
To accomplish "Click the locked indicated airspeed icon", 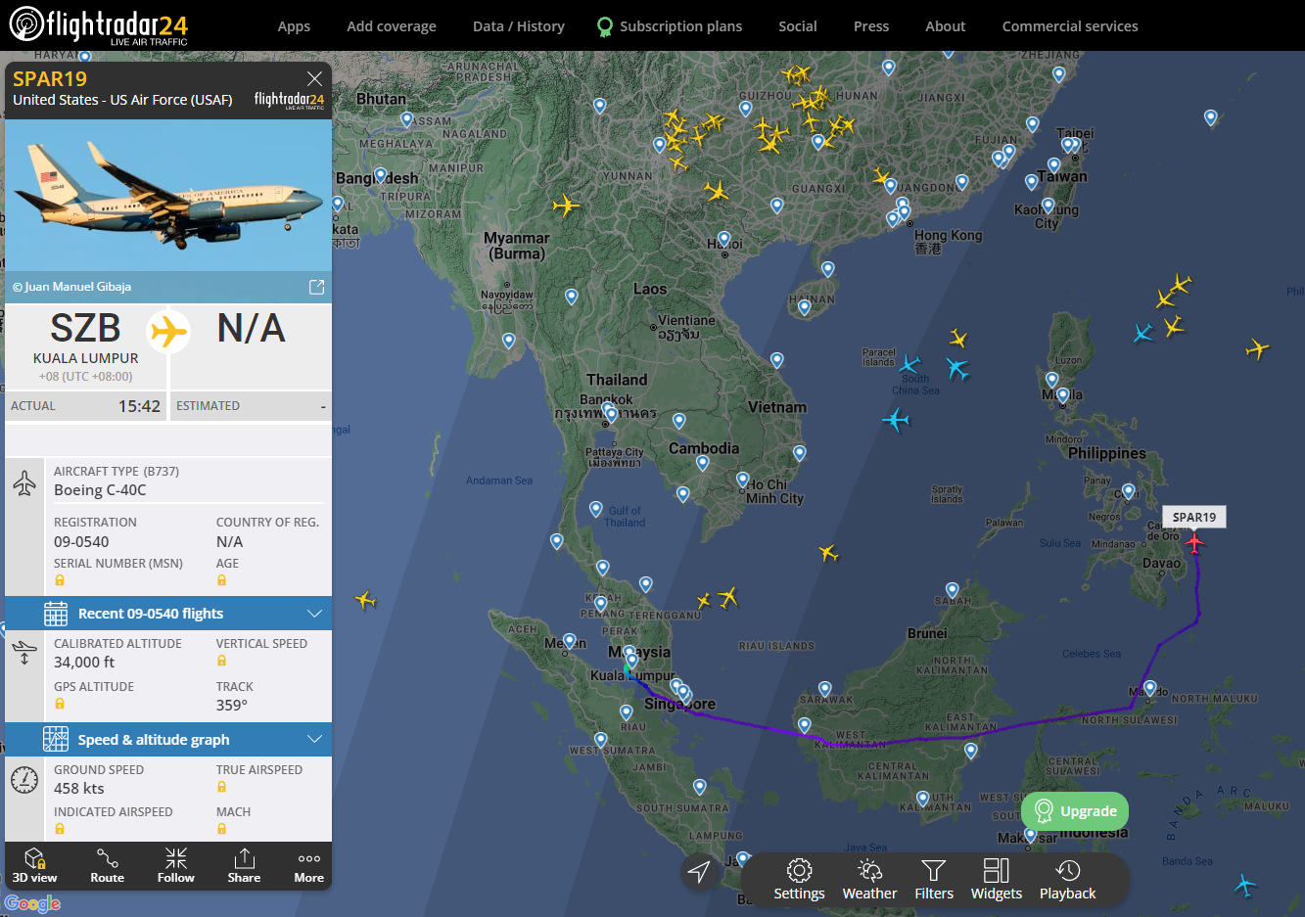I will coord(60,829).
